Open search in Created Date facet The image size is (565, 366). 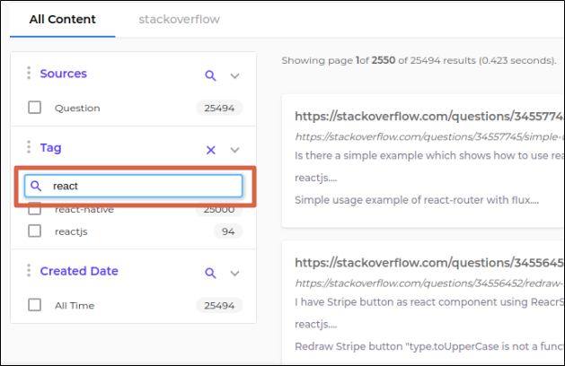point(211,273)
